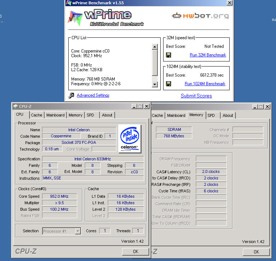Viewport: 276px width, 261px height.
Task: Open About tab in Memory CPU-Z window
Action: pyautogui.click(x=228, y=115)
